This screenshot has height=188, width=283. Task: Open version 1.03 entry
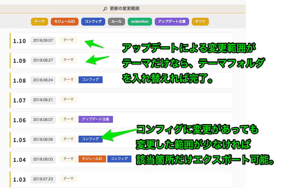pos(19,179)
